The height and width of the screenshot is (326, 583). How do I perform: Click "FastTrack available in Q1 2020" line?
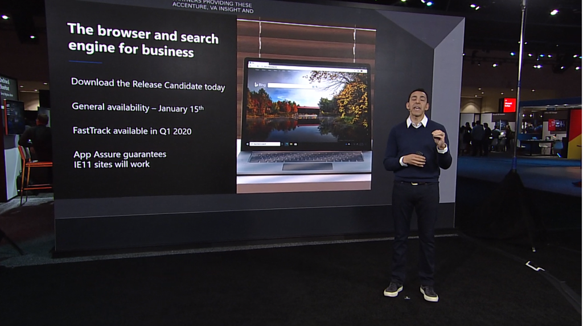(132, 131)
